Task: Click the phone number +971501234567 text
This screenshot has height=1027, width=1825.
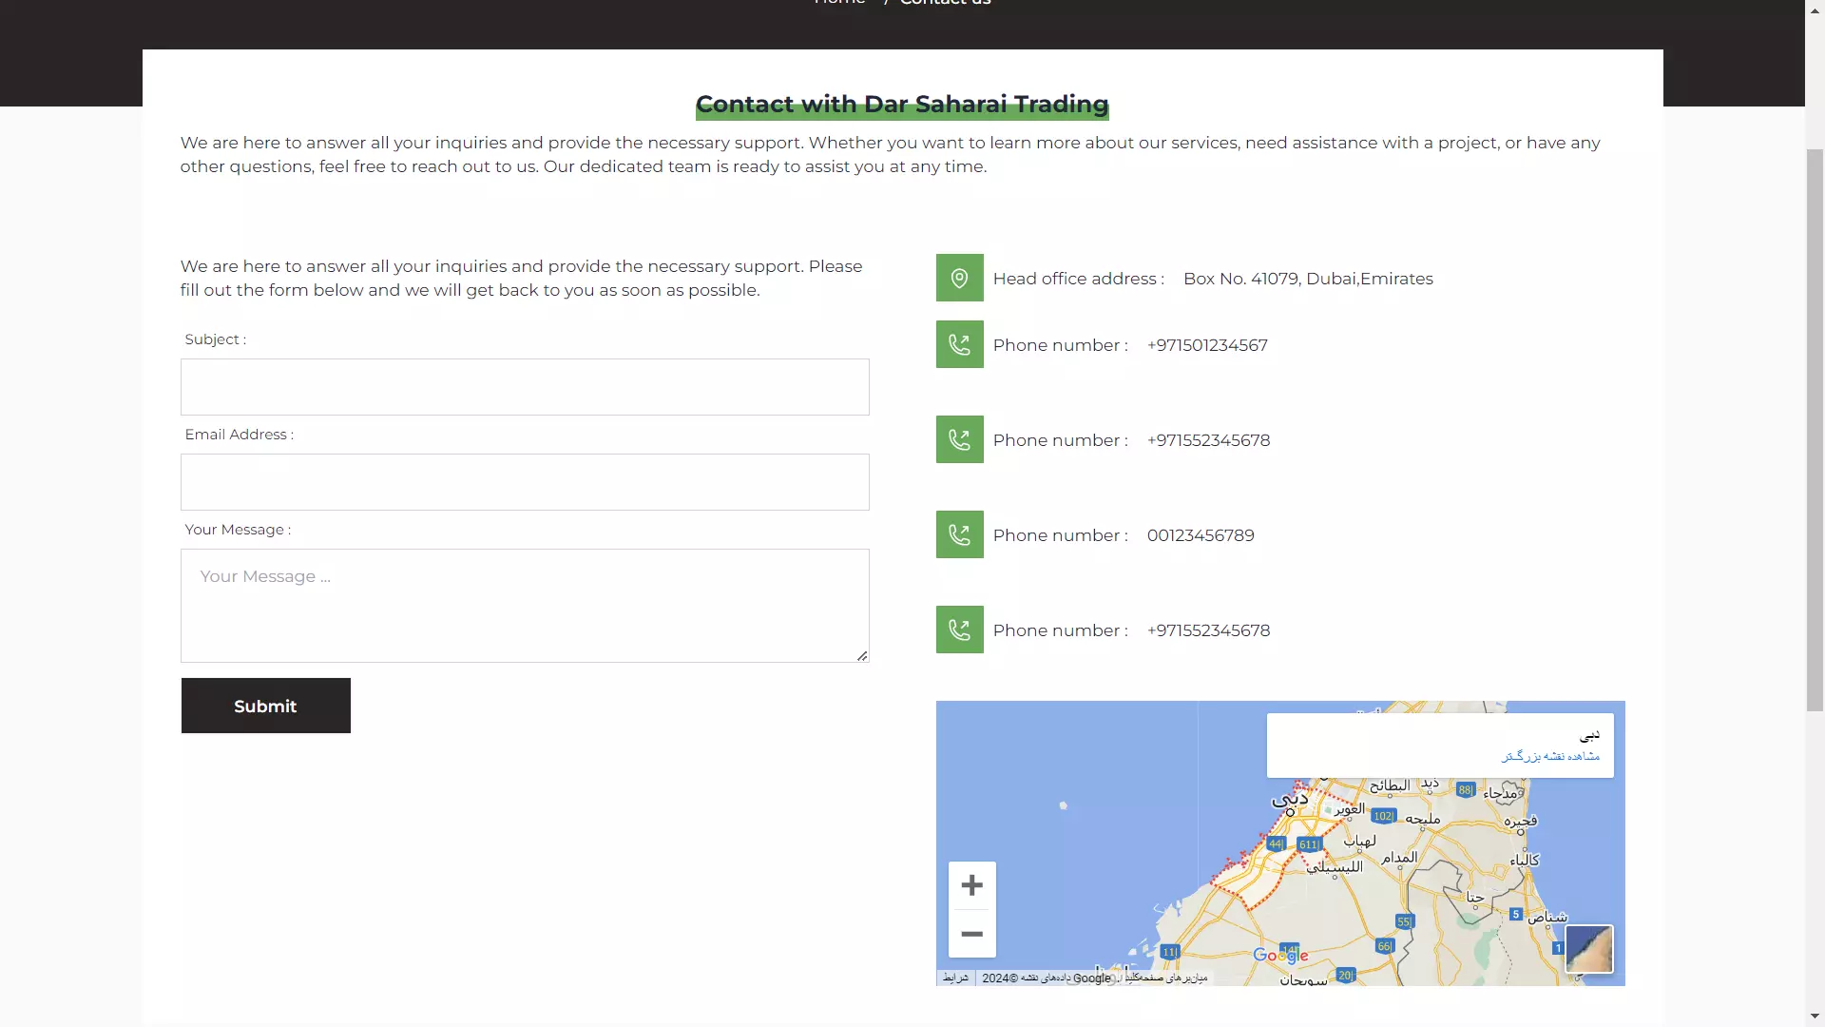Action: [1207, 345]
